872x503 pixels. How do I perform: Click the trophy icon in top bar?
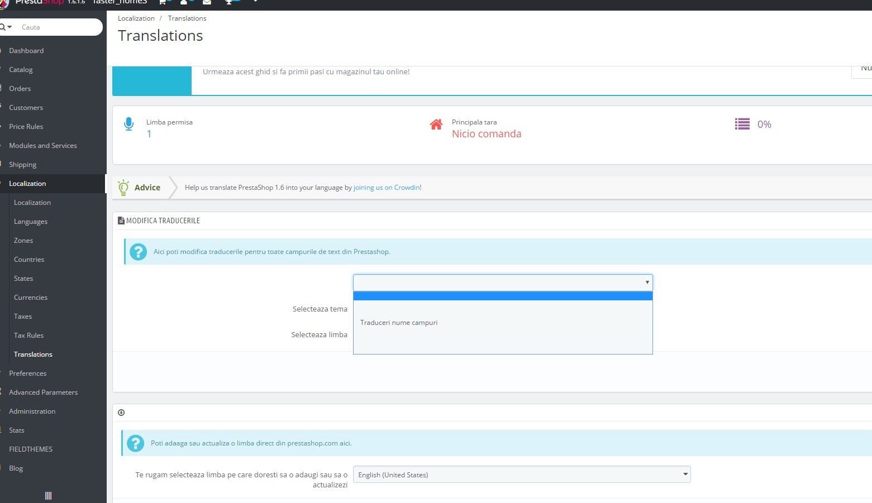[228, 2]
